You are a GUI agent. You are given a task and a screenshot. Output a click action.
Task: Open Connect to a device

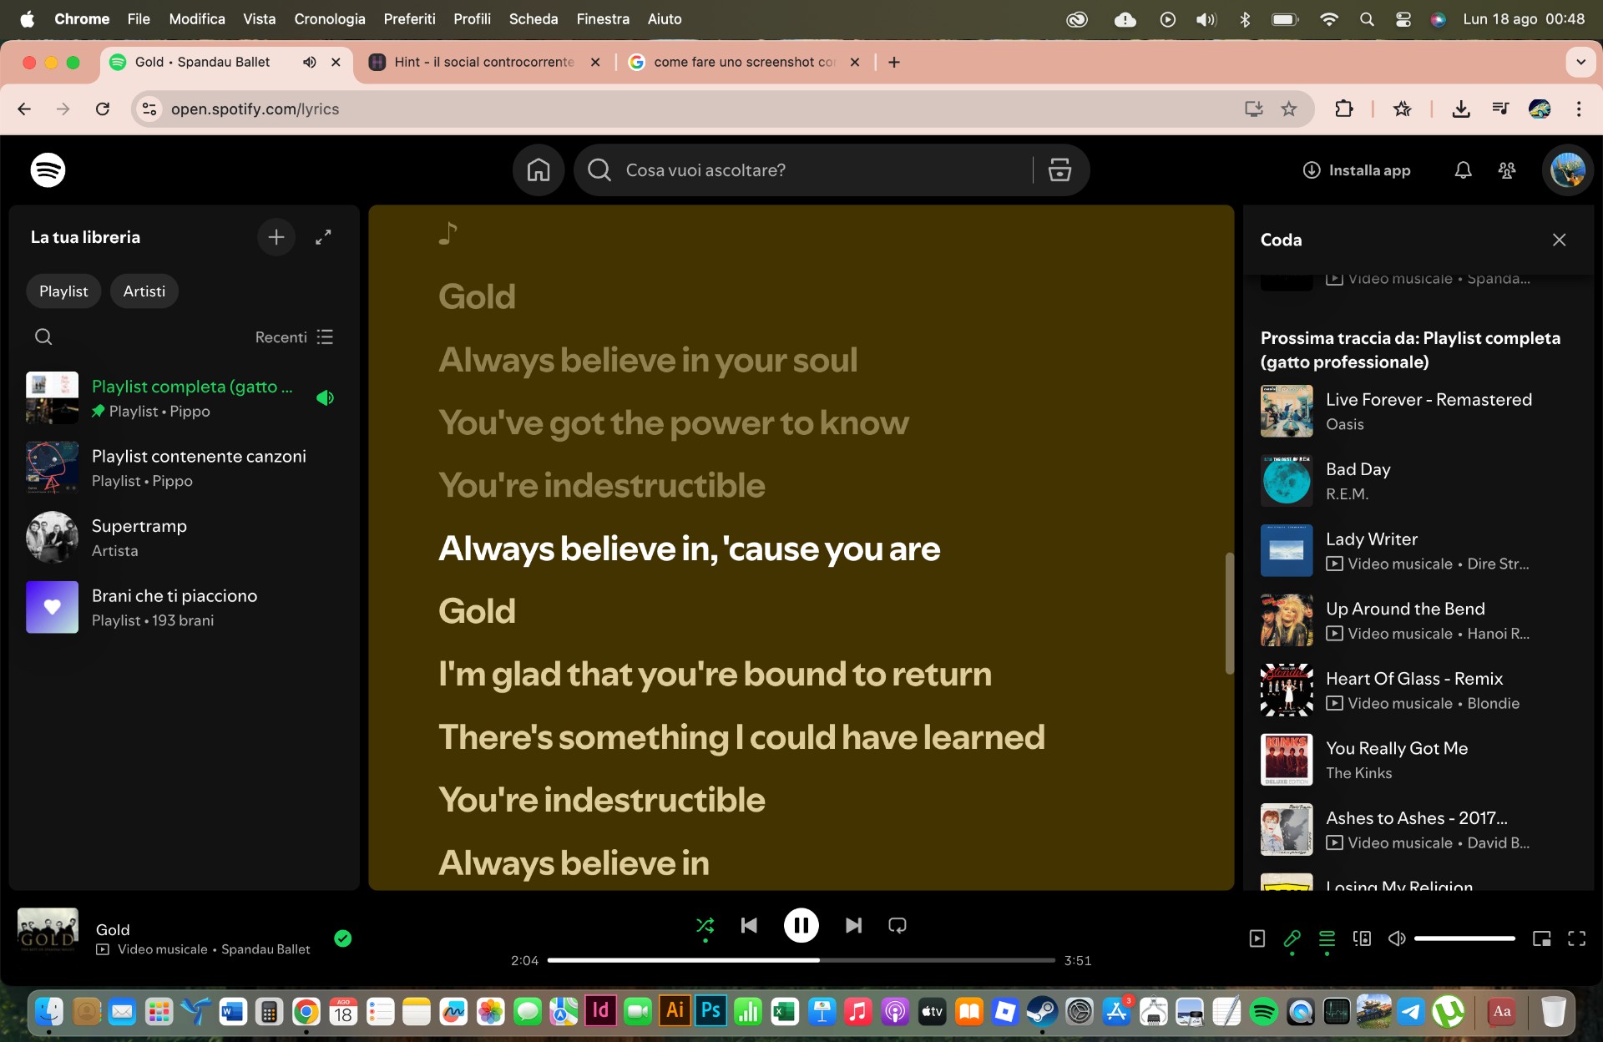[1362, 938]
